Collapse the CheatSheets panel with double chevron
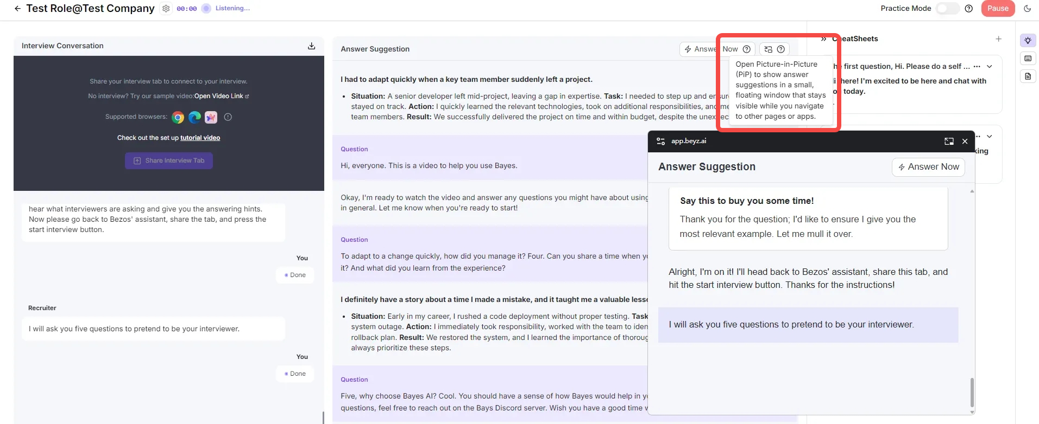This screenshot has width=1039, height=424. 823,39
